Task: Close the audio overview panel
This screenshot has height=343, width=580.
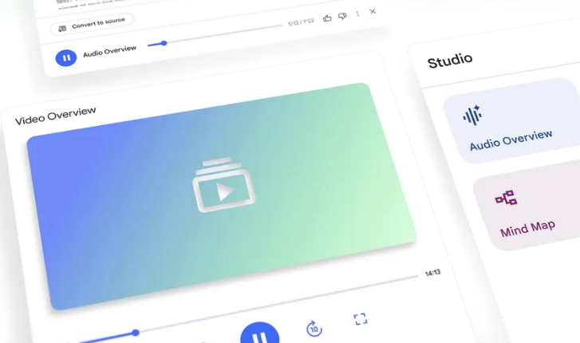Action: click(373, 12)
